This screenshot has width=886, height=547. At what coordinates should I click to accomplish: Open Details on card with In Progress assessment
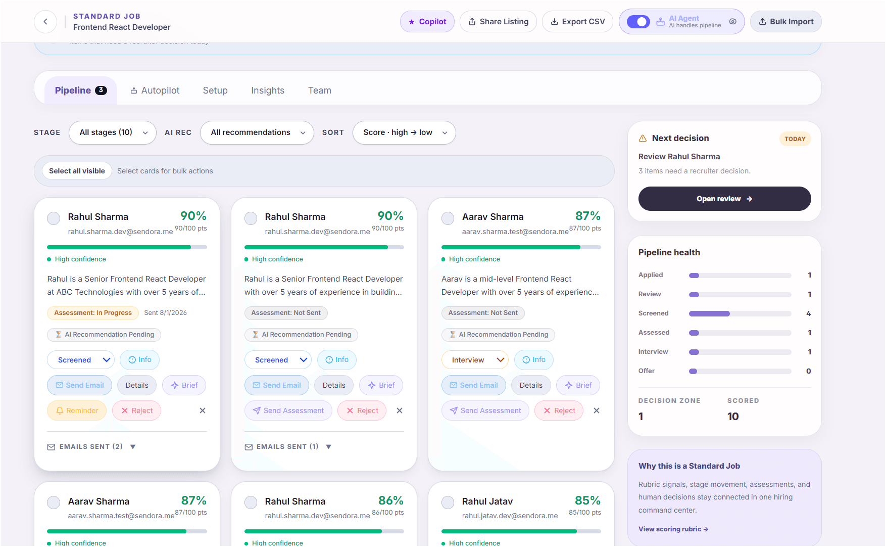click(x=137, y=385)
